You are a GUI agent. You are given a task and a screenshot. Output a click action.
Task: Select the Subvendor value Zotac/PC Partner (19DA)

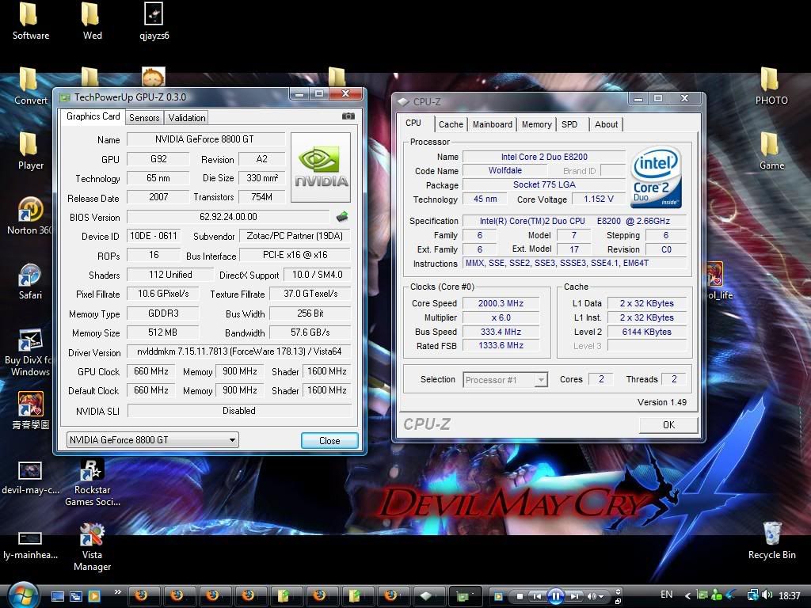coord(295,236)
